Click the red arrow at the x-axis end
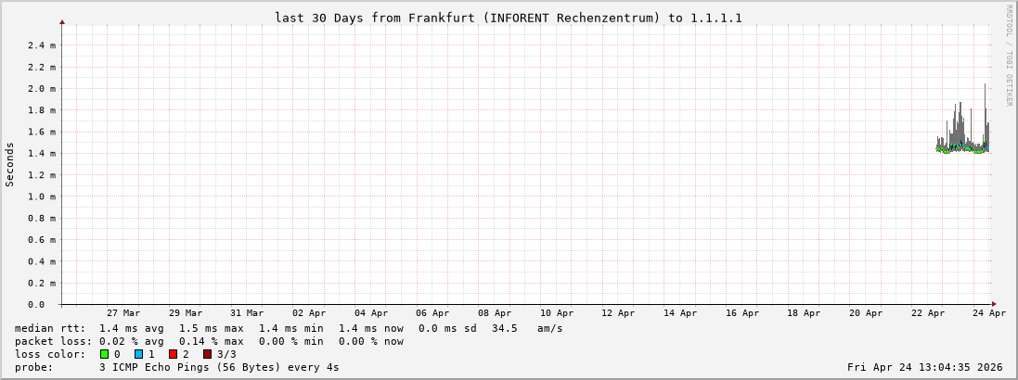Image resolution: width=1018 pixels, height=380 pixels. tap(993, 304)
